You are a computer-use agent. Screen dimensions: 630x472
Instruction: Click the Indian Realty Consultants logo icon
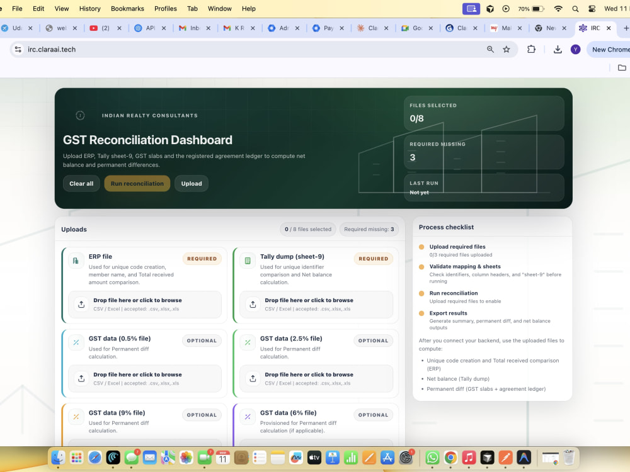81,116
